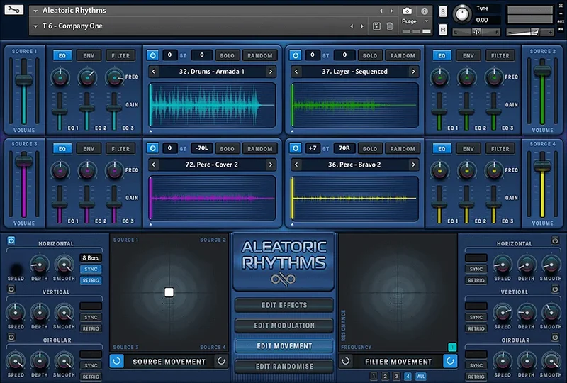
Task: Select next sample after Perc - Cover 2
Action: point(271,165)
